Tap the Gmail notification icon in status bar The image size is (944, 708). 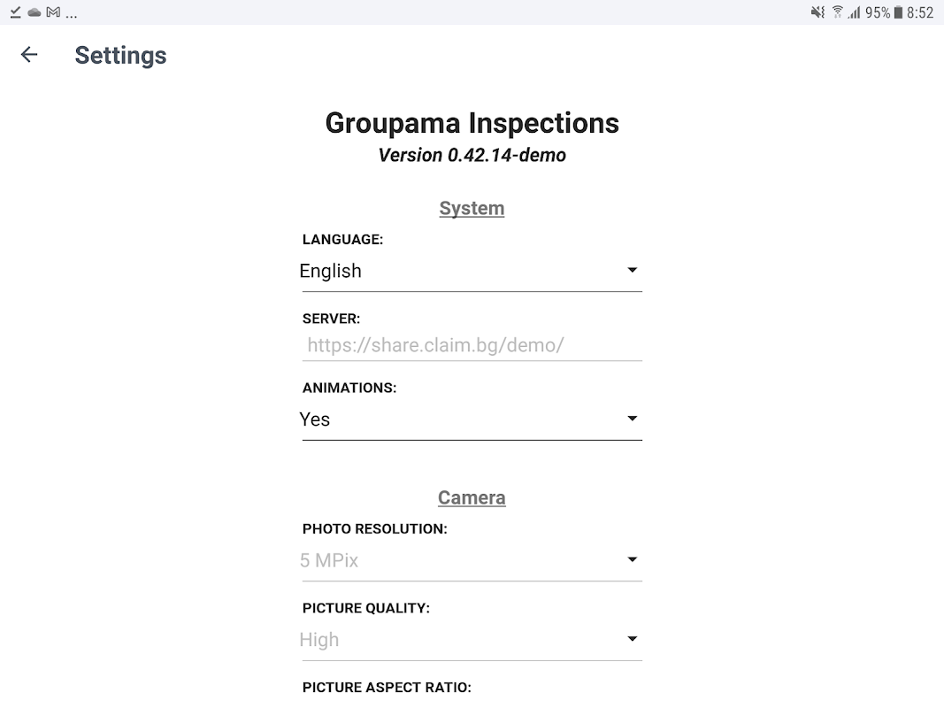(x=53, y=12)
